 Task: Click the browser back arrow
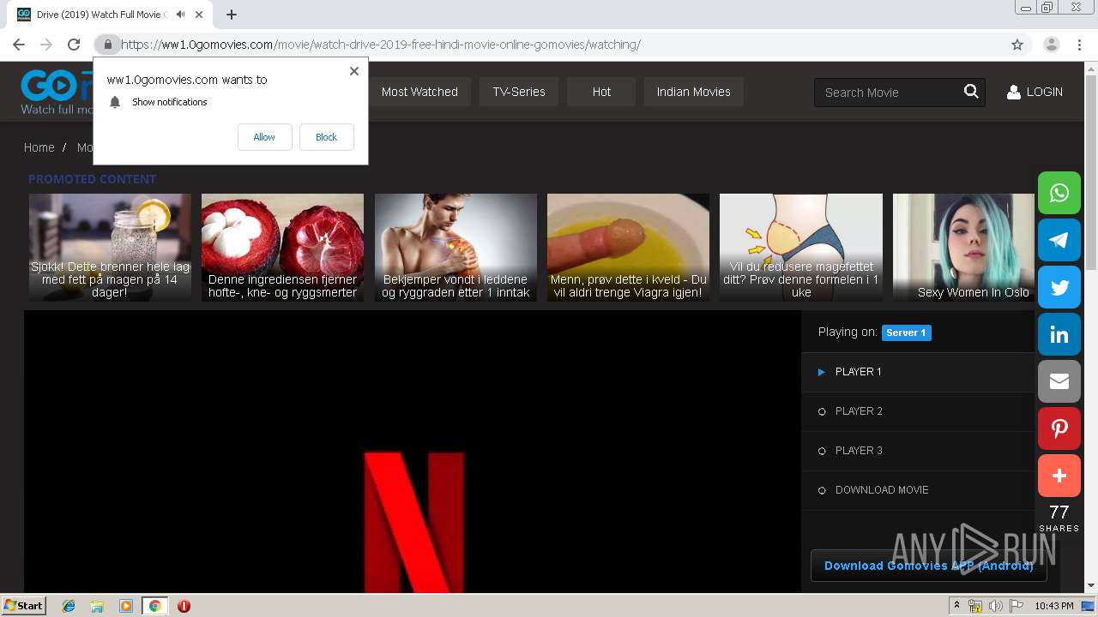(19, 45)
